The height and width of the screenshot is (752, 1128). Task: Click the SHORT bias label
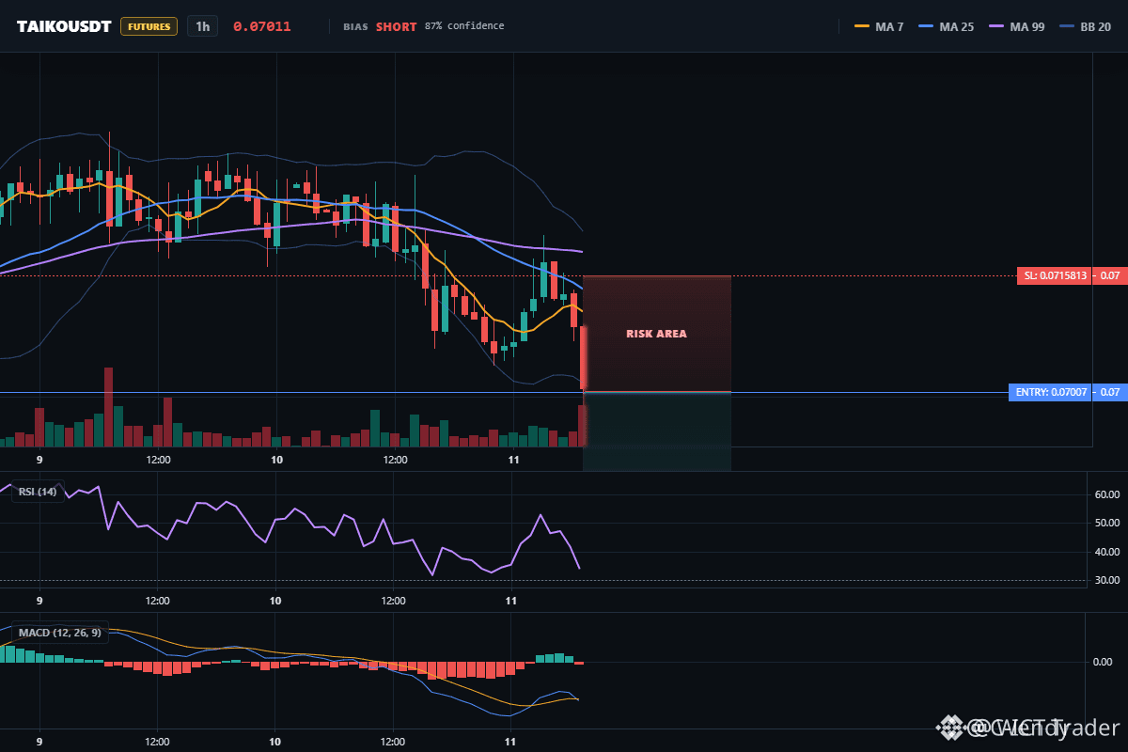coord(397,26)
